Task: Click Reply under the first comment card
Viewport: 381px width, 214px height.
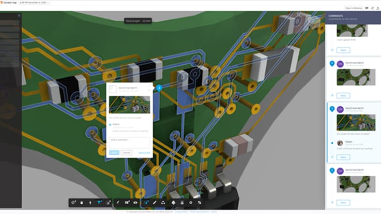Action: [343, 50]
